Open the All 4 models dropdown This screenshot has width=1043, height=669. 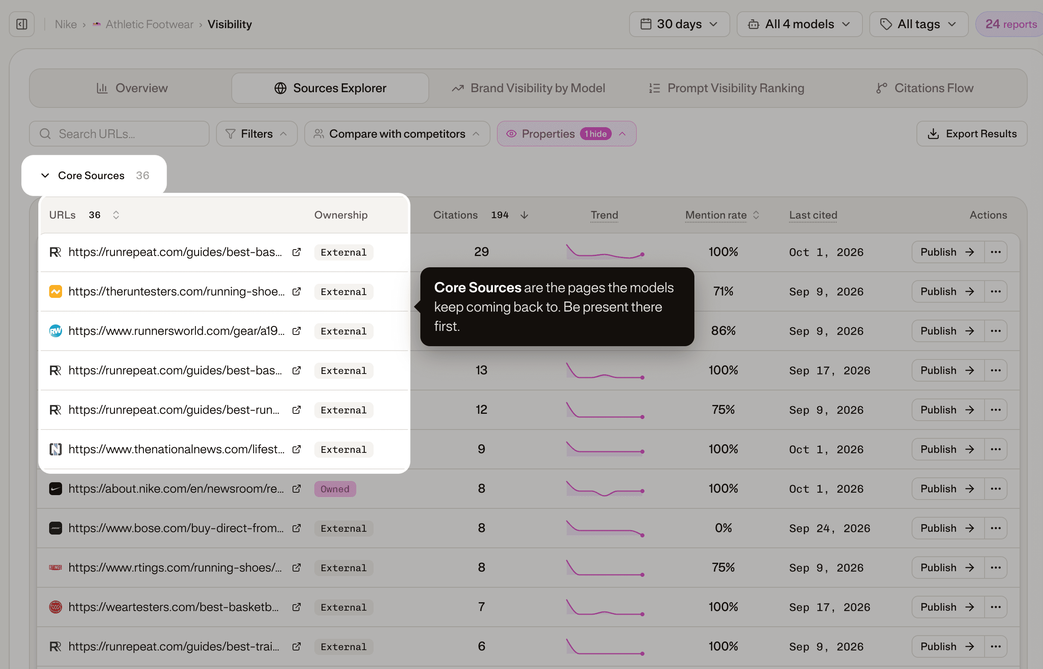(799, 24)
